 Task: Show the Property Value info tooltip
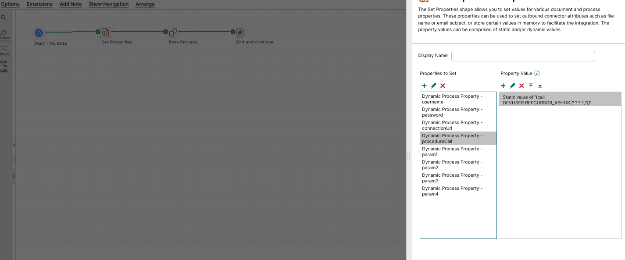537,73
